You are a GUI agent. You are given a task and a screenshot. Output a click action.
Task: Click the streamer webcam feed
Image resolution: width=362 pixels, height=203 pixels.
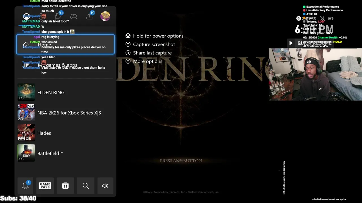pos(315,74)
